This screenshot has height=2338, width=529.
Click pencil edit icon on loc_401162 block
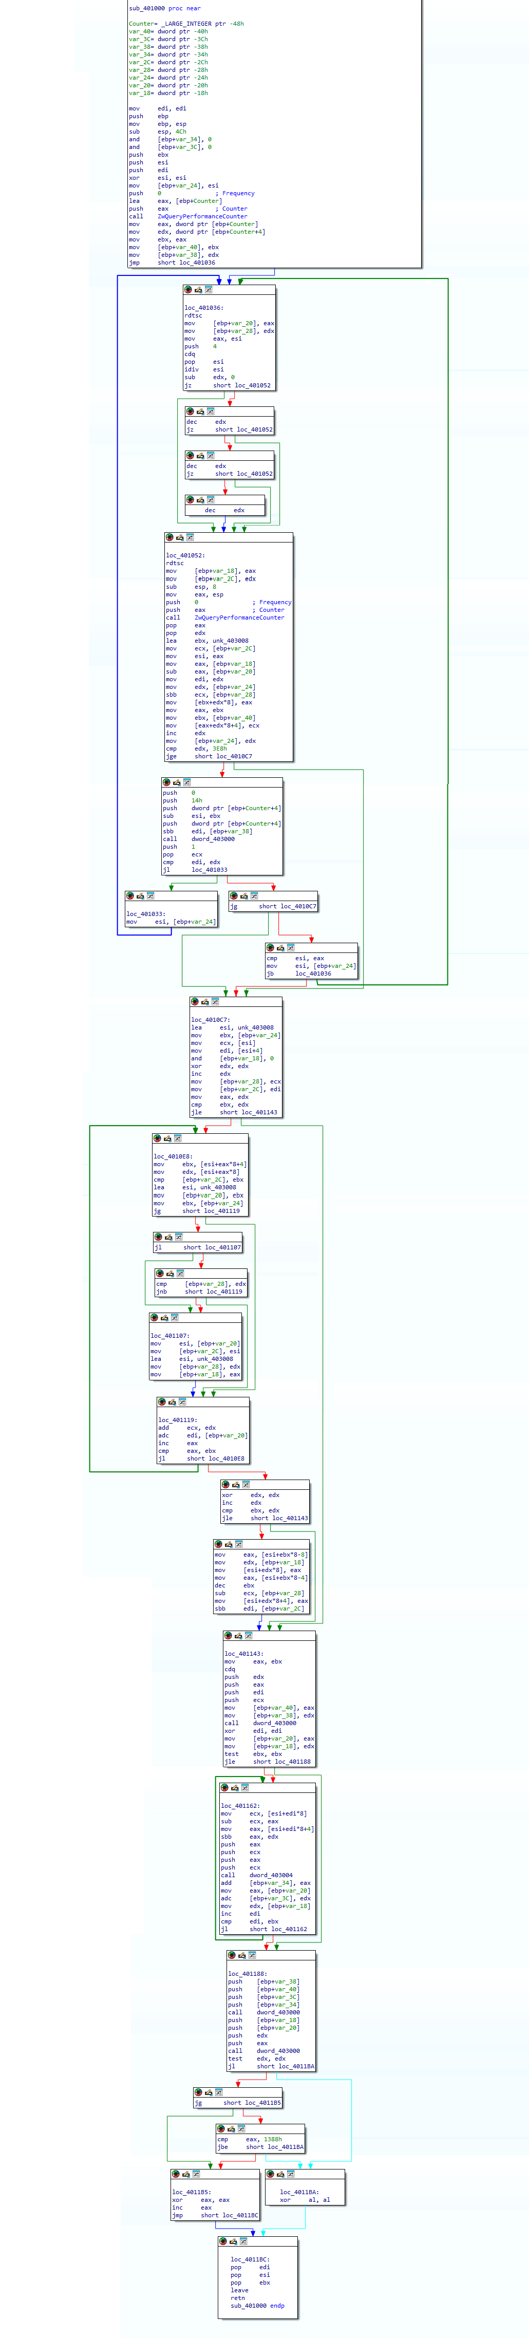pos(234,1787)
